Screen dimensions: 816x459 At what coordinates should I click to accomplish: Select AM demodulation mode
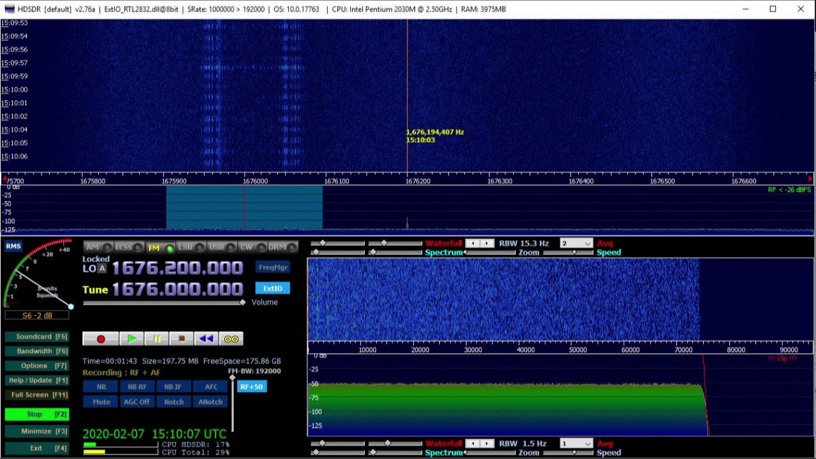[x=98, y=247]
